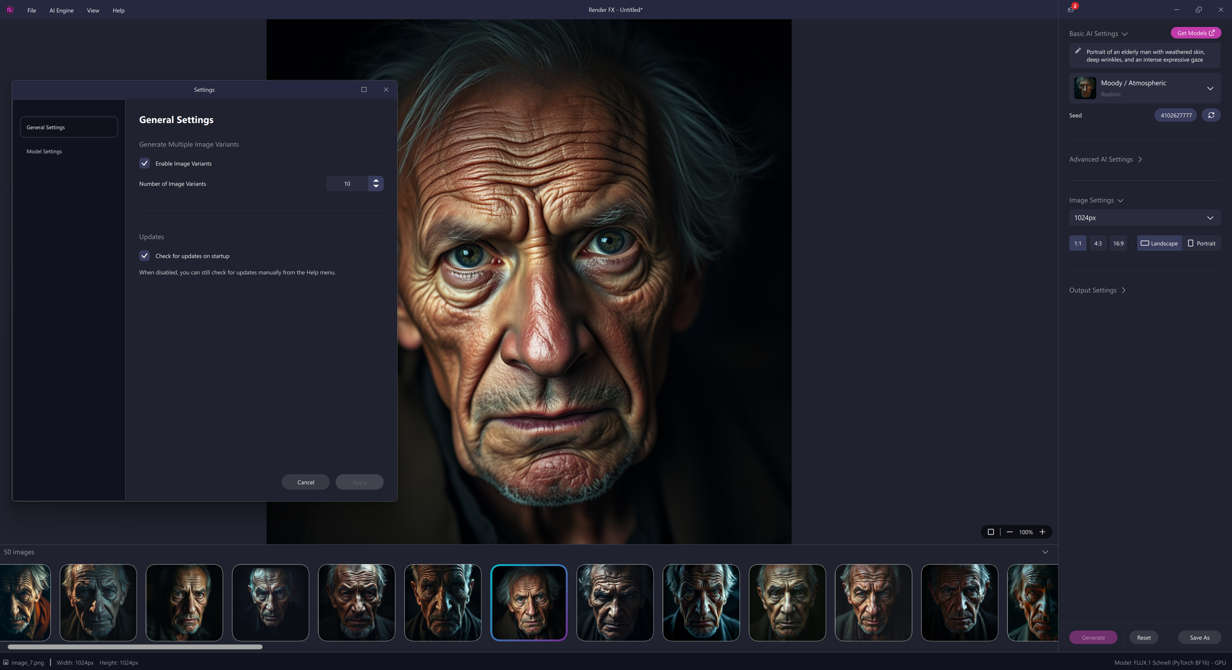
Task: Expand Advanced AI Settings section
Action: tap(1105, 159)
